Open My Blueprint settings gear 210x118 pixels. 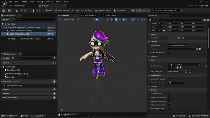pos(54,58)
